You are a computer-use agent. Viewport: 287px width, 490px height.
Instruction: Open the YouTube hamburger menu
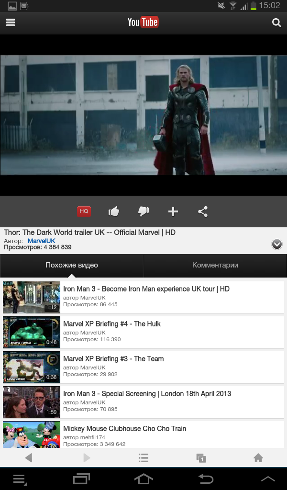coord(11,22)
